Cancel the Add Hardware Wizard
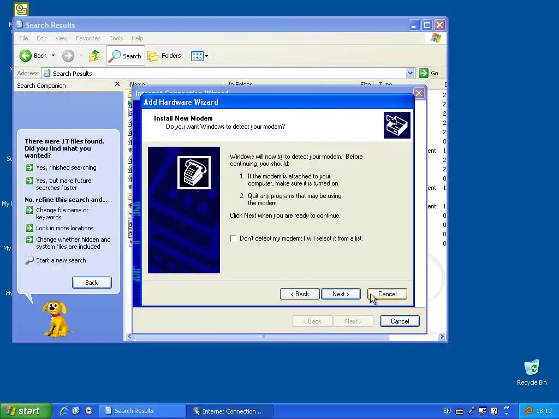559x419 pixels. (x=387, y=294)
